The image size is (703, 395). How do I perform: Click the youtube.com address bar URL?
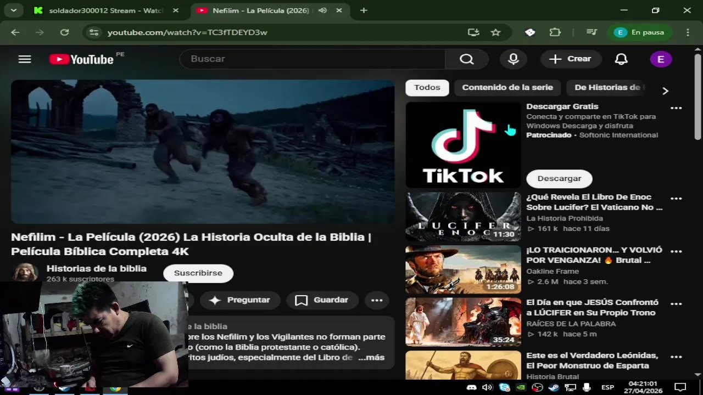(x=187, y=32)
